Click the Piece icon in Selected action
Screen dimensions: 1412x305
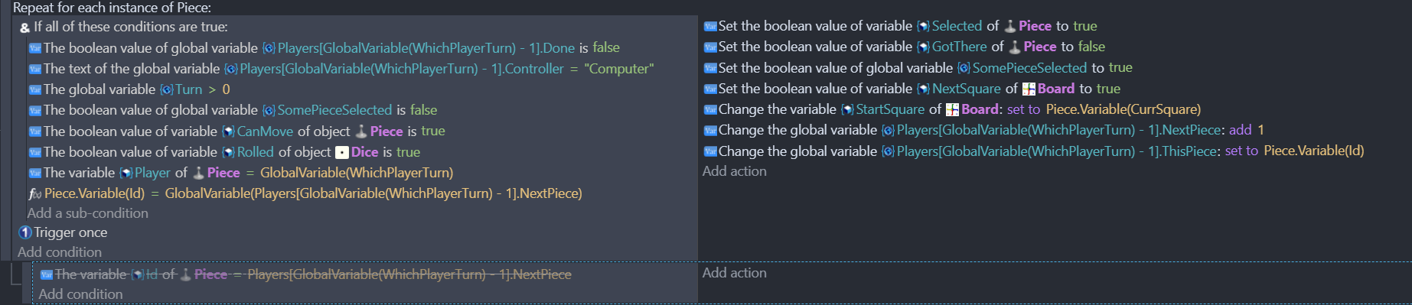click(x=1010, y=26)
